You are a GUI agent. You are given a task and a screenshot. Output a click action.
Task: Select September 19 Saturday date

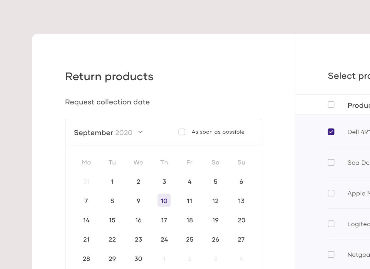coord(216,220)
